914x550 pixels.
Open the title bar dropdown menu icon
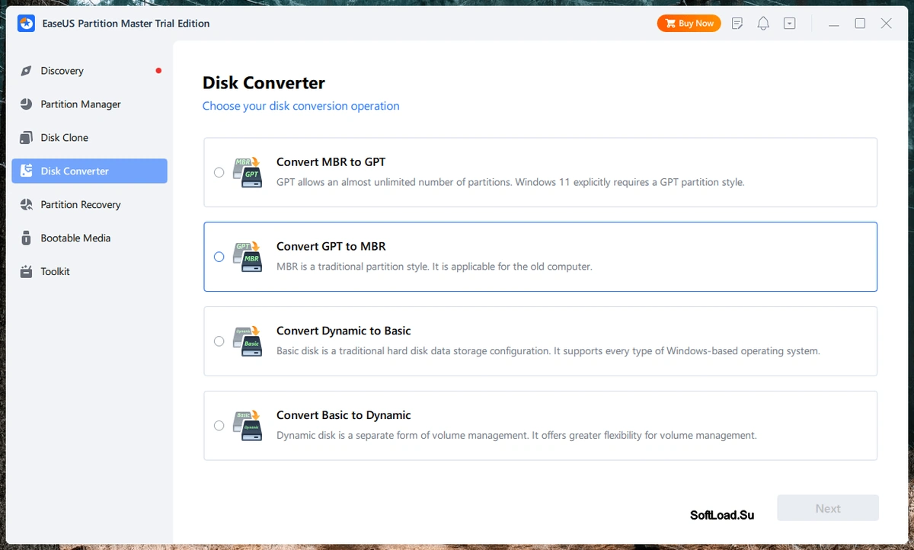(x=790, y=24)
